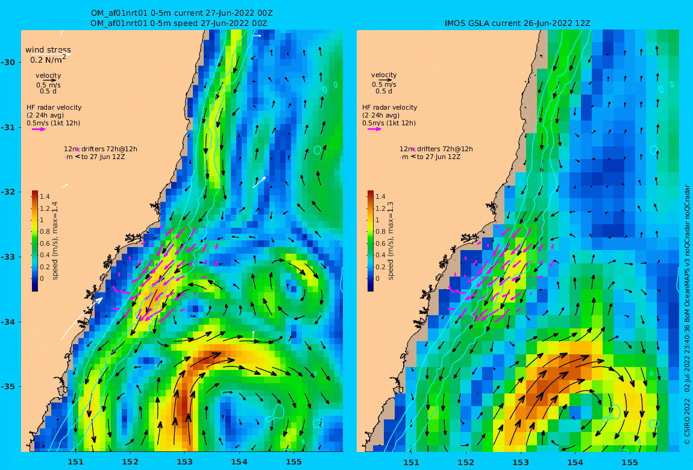Click longitude label 153 under IMOS GSLA panel
Image resolution: width=693 pixels, height=470 pixels.
(520, 462)
